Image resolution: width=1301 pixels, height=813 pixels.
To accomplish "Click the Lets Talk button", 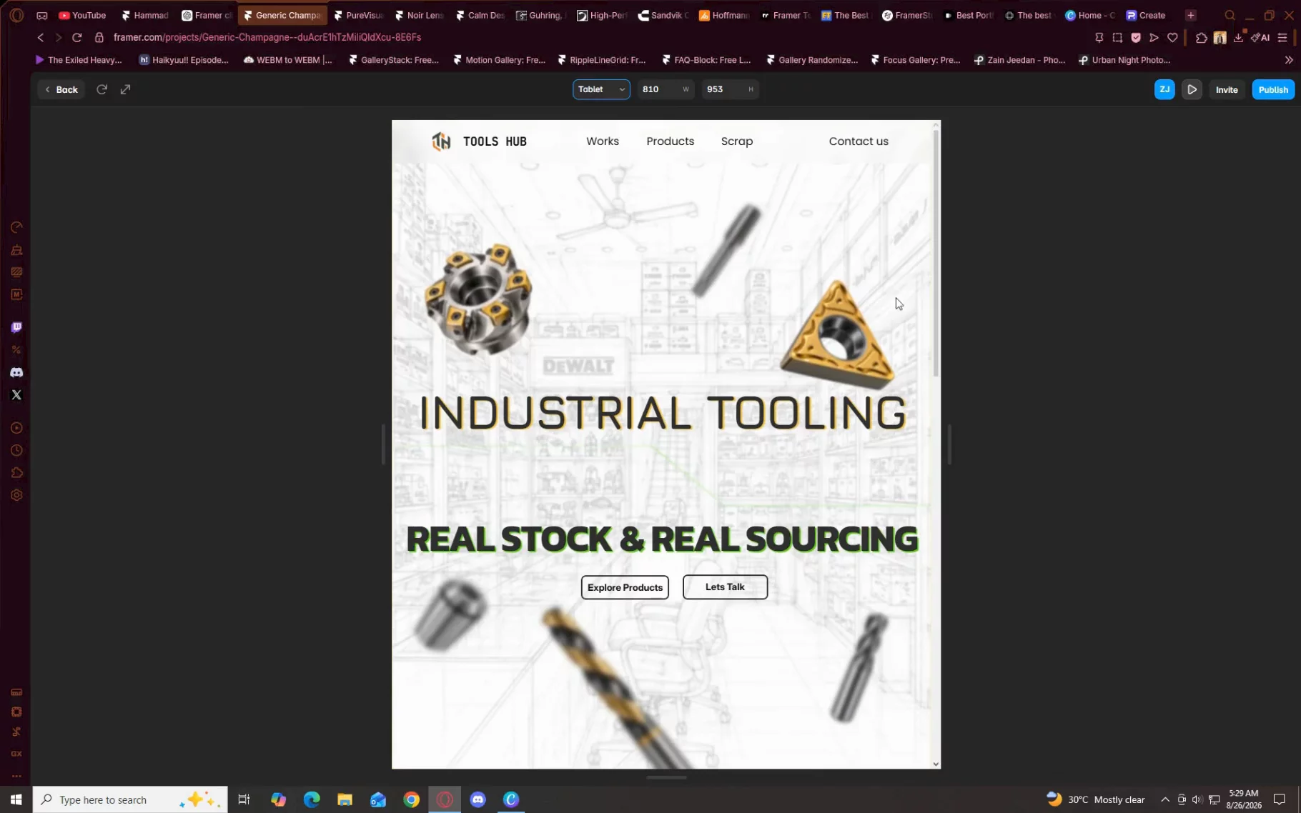I will (x=725, y=587).
